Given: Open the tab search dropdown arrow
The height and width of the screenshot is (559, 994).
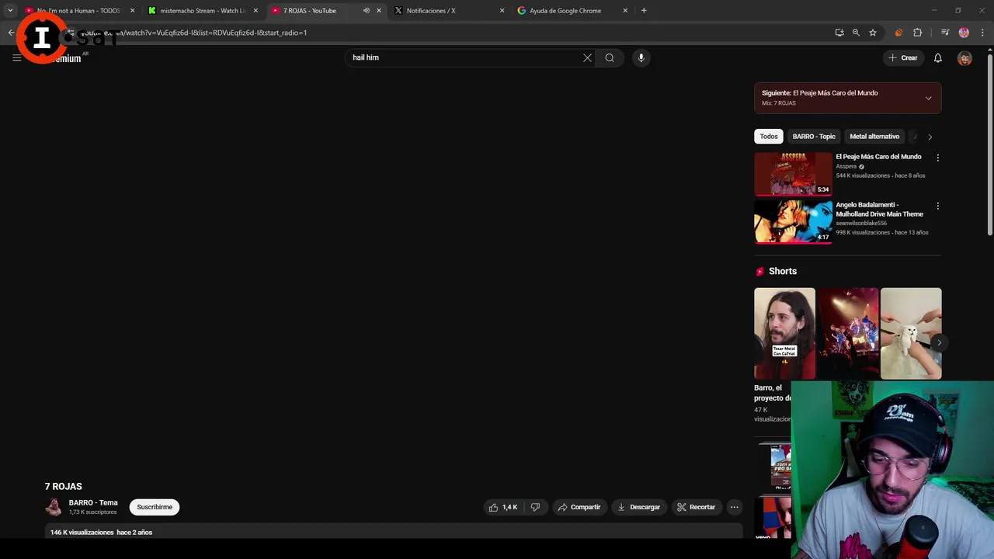Looking at the screenshot, I should click(10, 11).
